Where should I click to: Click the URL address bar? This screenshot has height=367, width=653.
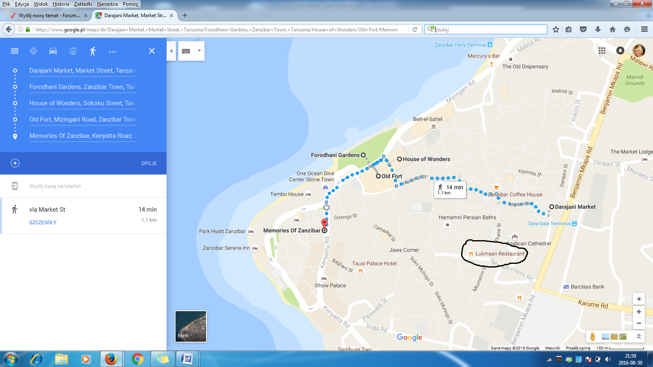pos(216,29)
